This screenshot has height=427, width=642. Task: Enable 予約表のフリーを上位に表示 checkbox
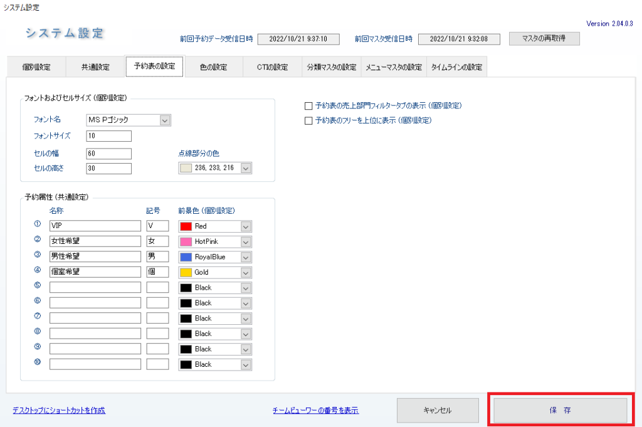(x=308, y=120)
